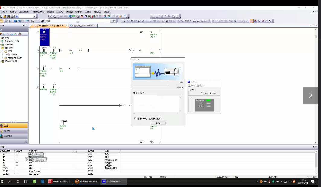Screen dimensions: 321x187
Task: Open Task View in the taskbar
Action: click(26, 182)
